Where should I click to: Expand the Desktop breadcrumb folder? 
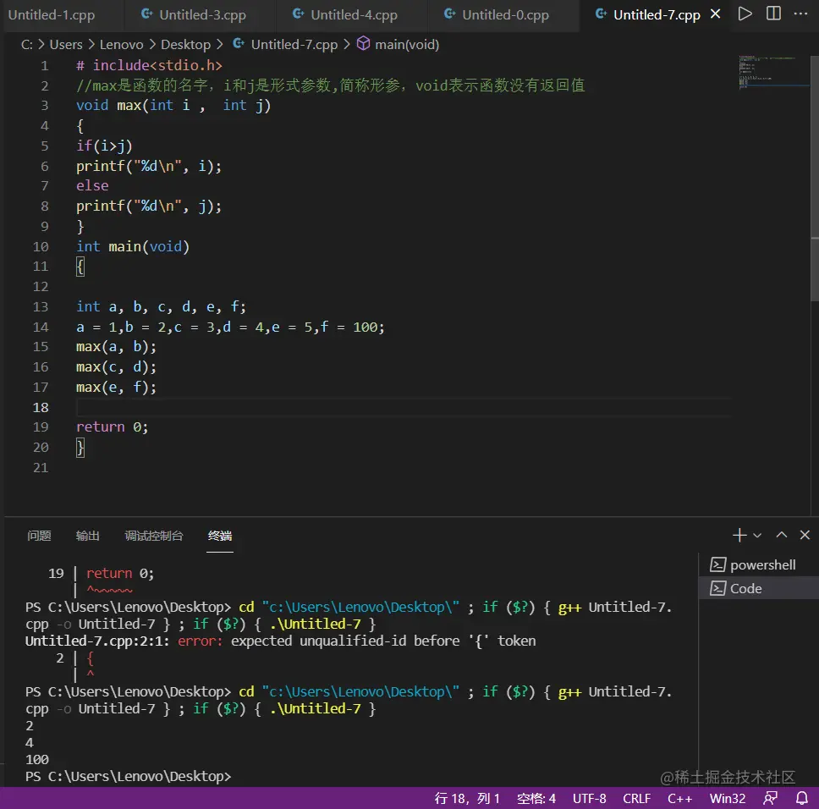tap(185, 44)
